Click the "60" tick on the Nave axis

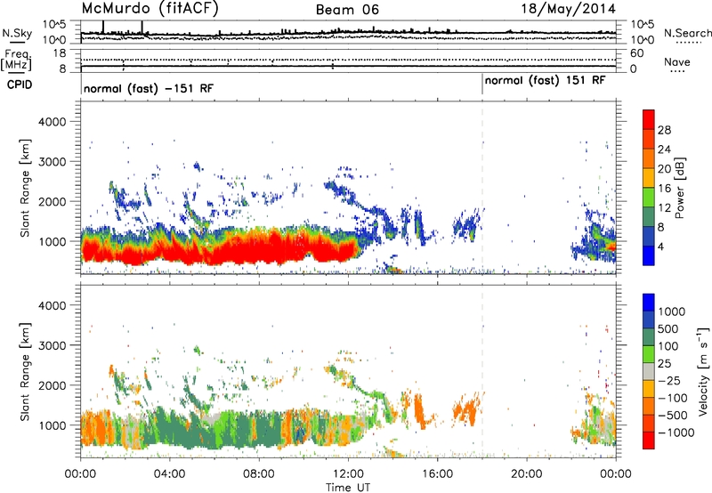(x=636, y=53)
